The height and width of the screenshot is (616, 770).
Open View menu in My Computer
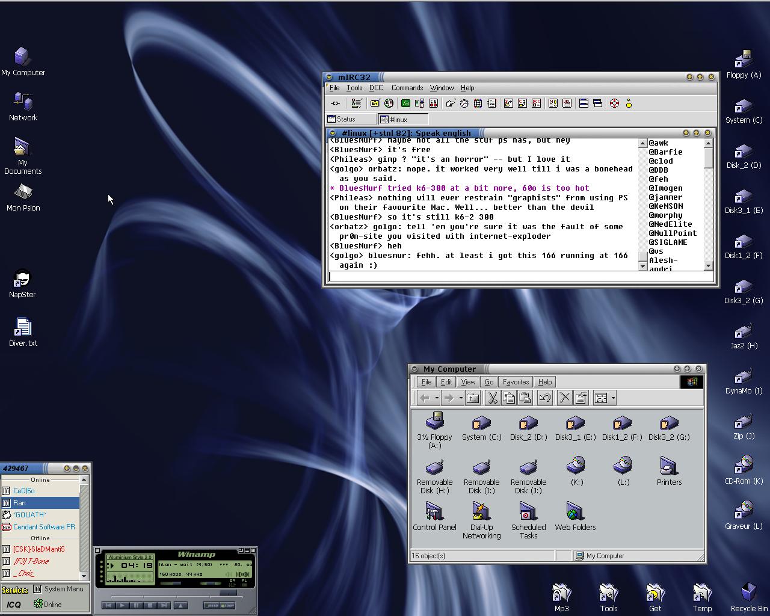click(x=468, y=382)
